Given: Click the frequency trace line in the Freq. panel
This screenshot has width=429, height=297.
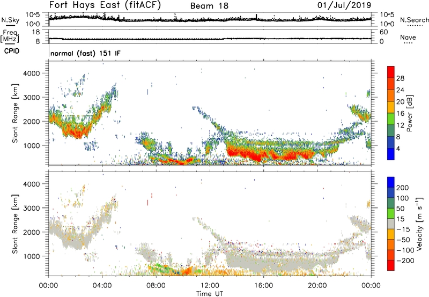Looking at the screenshot, I should click(210, 39).
